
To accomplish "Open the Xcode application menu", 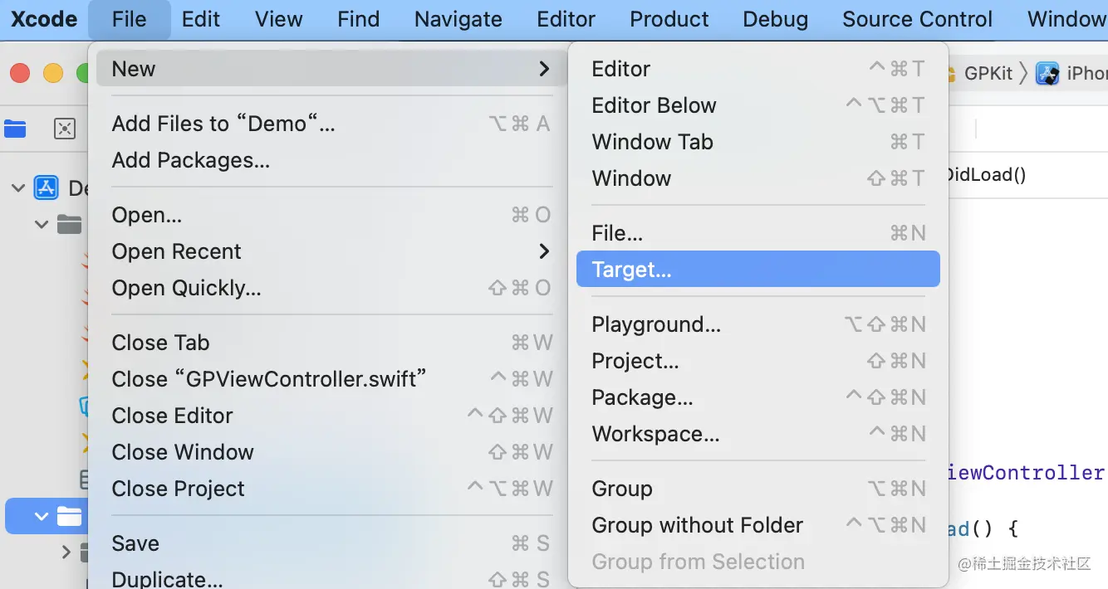I will [44, 19].
